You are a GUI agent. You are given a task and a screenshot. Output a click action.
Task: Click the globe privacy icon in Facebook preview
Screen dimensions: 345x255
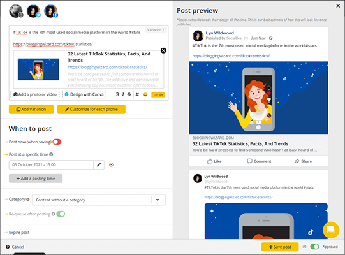pyautogui.click(x=270, y=38)
